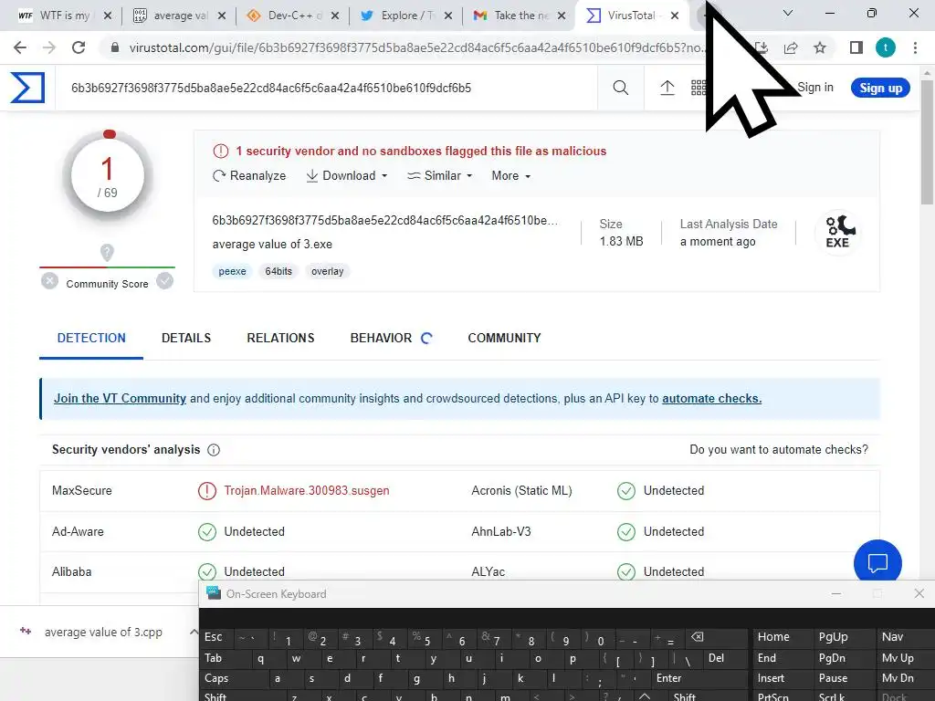935x701 pixels.
Task: Click the community score X vote icon
Action: tap(50, 281)
